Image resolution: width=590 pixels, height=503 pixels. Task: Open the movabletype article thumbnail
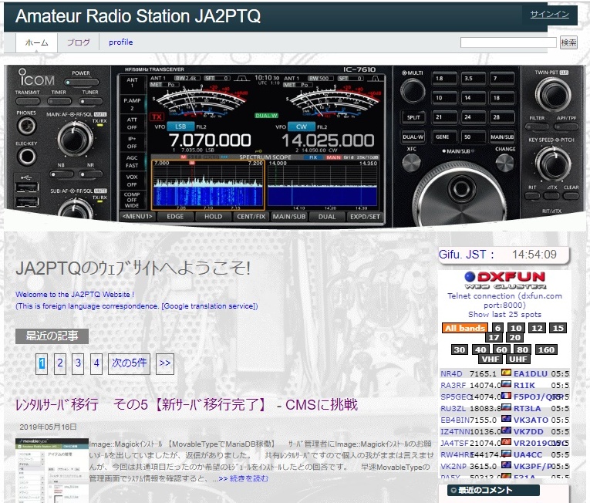(52, 471)
